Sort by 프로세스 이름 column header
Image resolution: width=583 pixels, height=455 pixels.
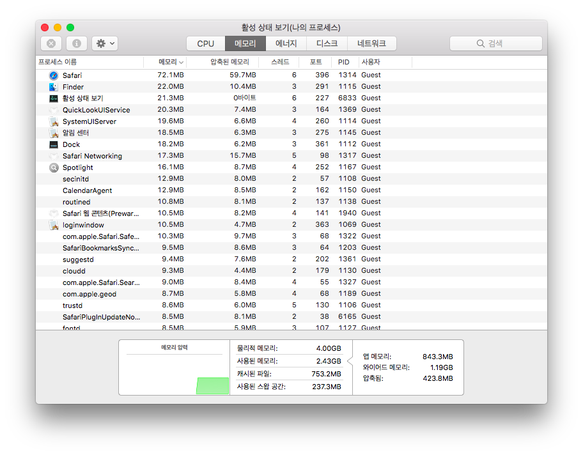[x=89, y=62]
